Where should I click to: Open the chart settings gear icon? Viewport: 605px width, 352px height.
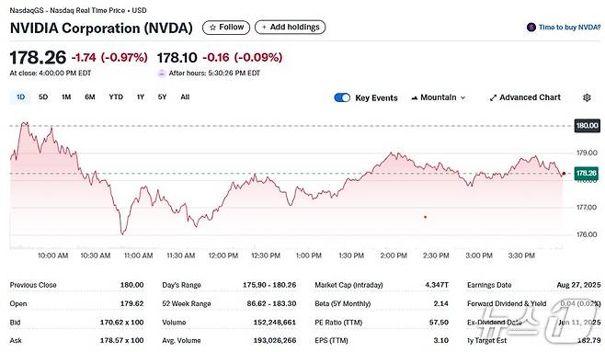(587, 97)
